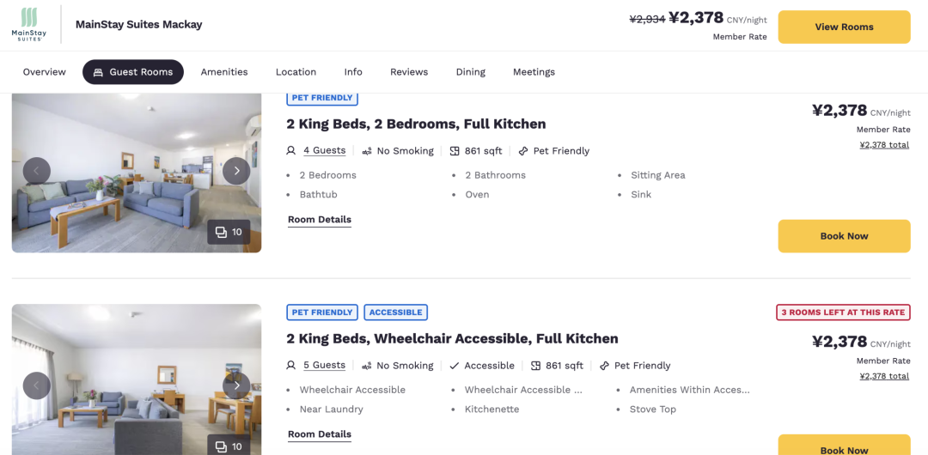Show next photo of 2 Bedrooms room

[236, 171]
